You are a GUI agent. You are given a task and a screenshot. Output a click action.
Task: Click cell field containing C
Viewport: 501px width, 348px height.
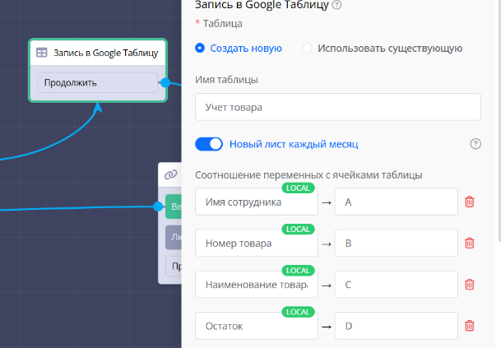[396, 285]
